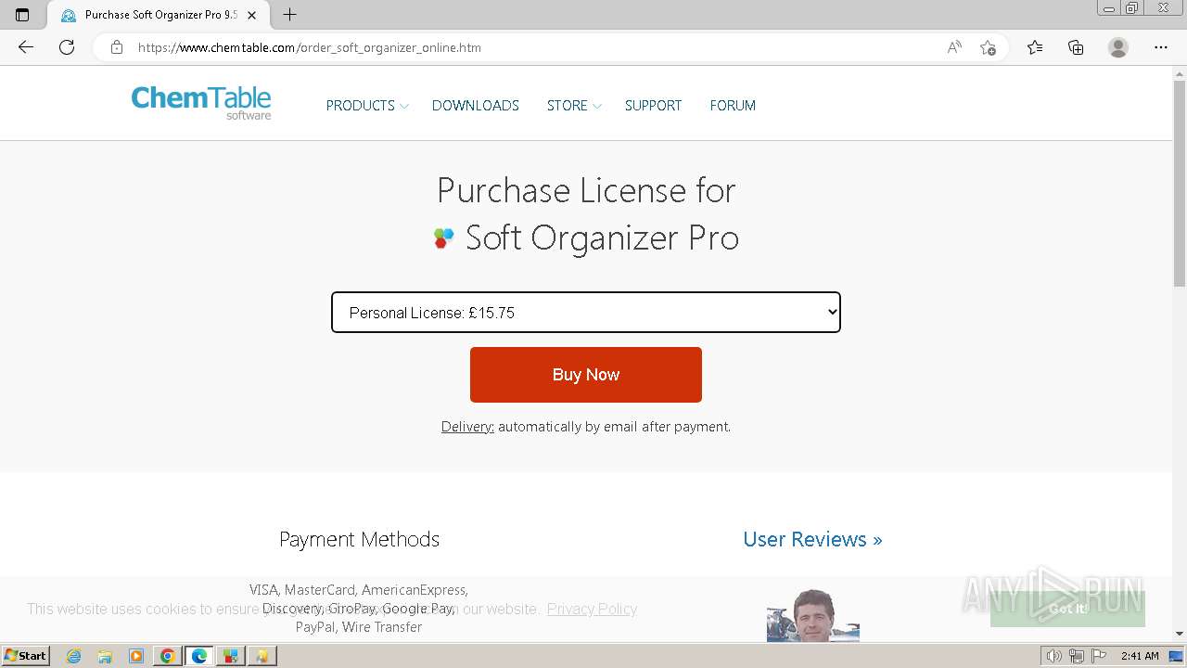Switch to Edge in taskbar
Image resolution: width=1187 pixels, height=668 pixels.
199,656
